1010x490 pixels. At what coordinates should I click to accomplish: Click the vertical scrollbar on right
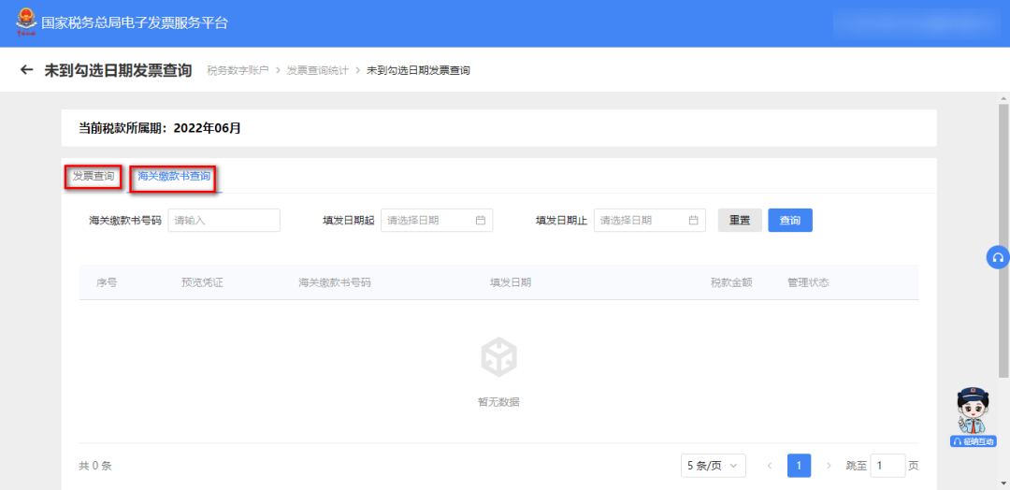(x=1003, y=238)
